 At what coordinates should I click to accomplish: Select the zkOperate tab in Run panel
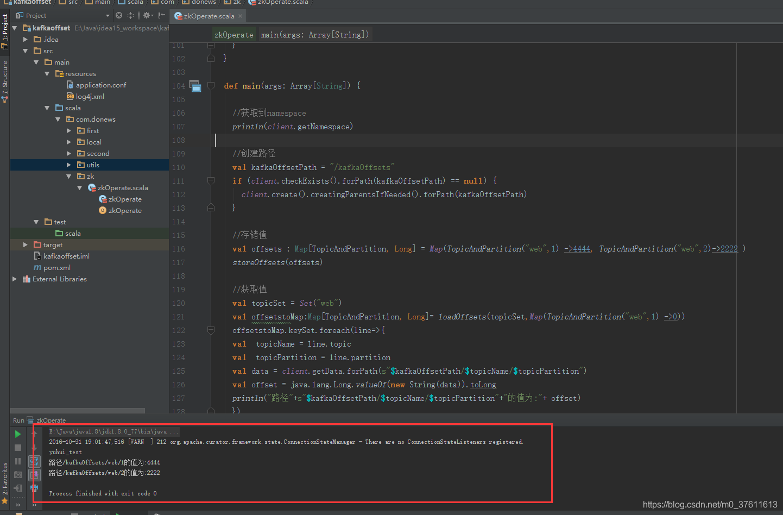47,420
